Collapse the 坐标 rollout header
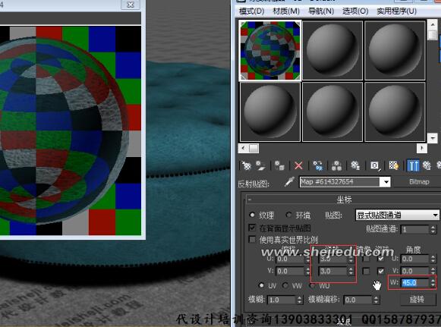 343,200
